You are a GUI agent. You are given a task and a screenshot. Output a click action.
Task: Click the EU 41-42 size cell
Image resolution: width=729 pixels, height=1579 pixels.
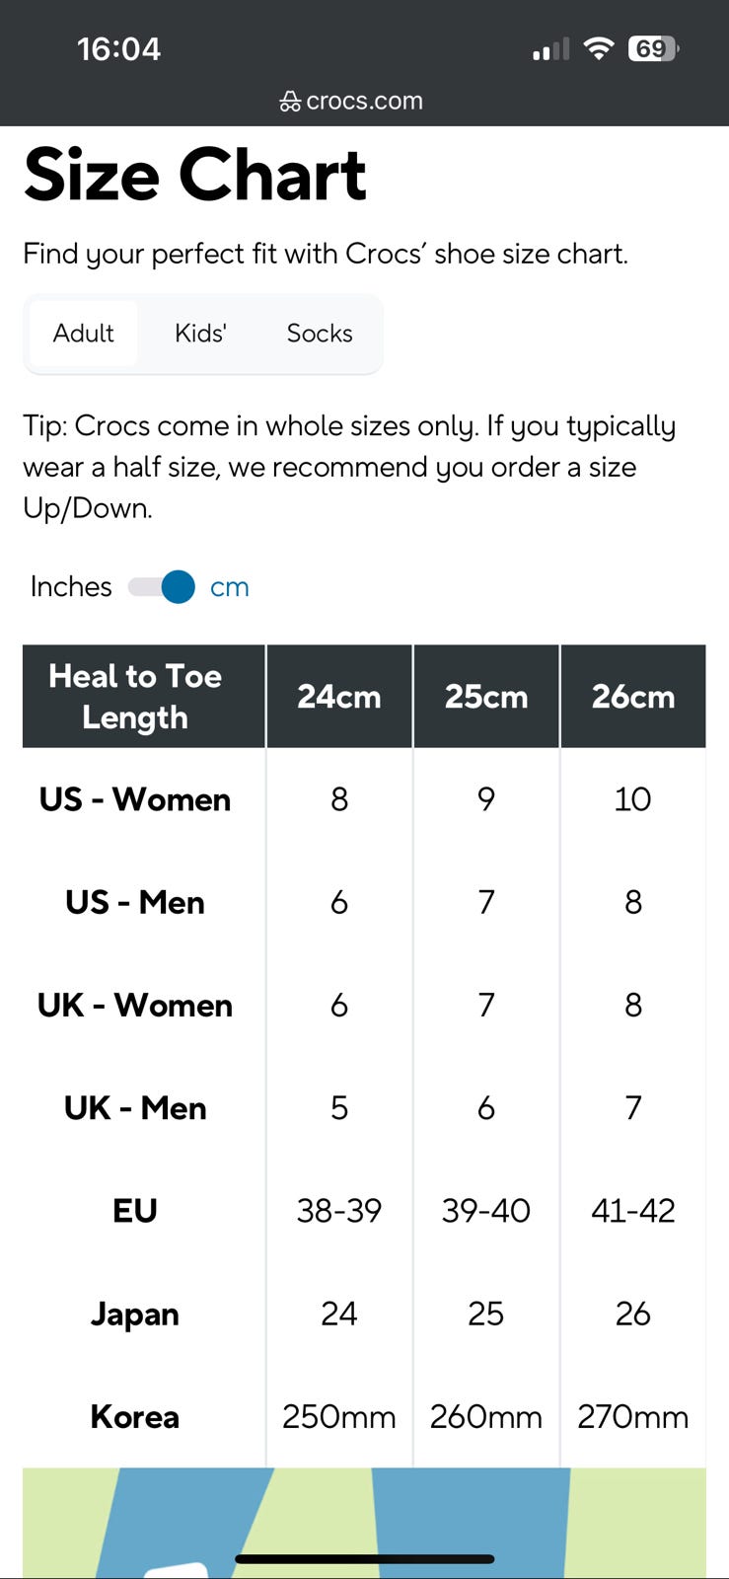click(633, 1211)
